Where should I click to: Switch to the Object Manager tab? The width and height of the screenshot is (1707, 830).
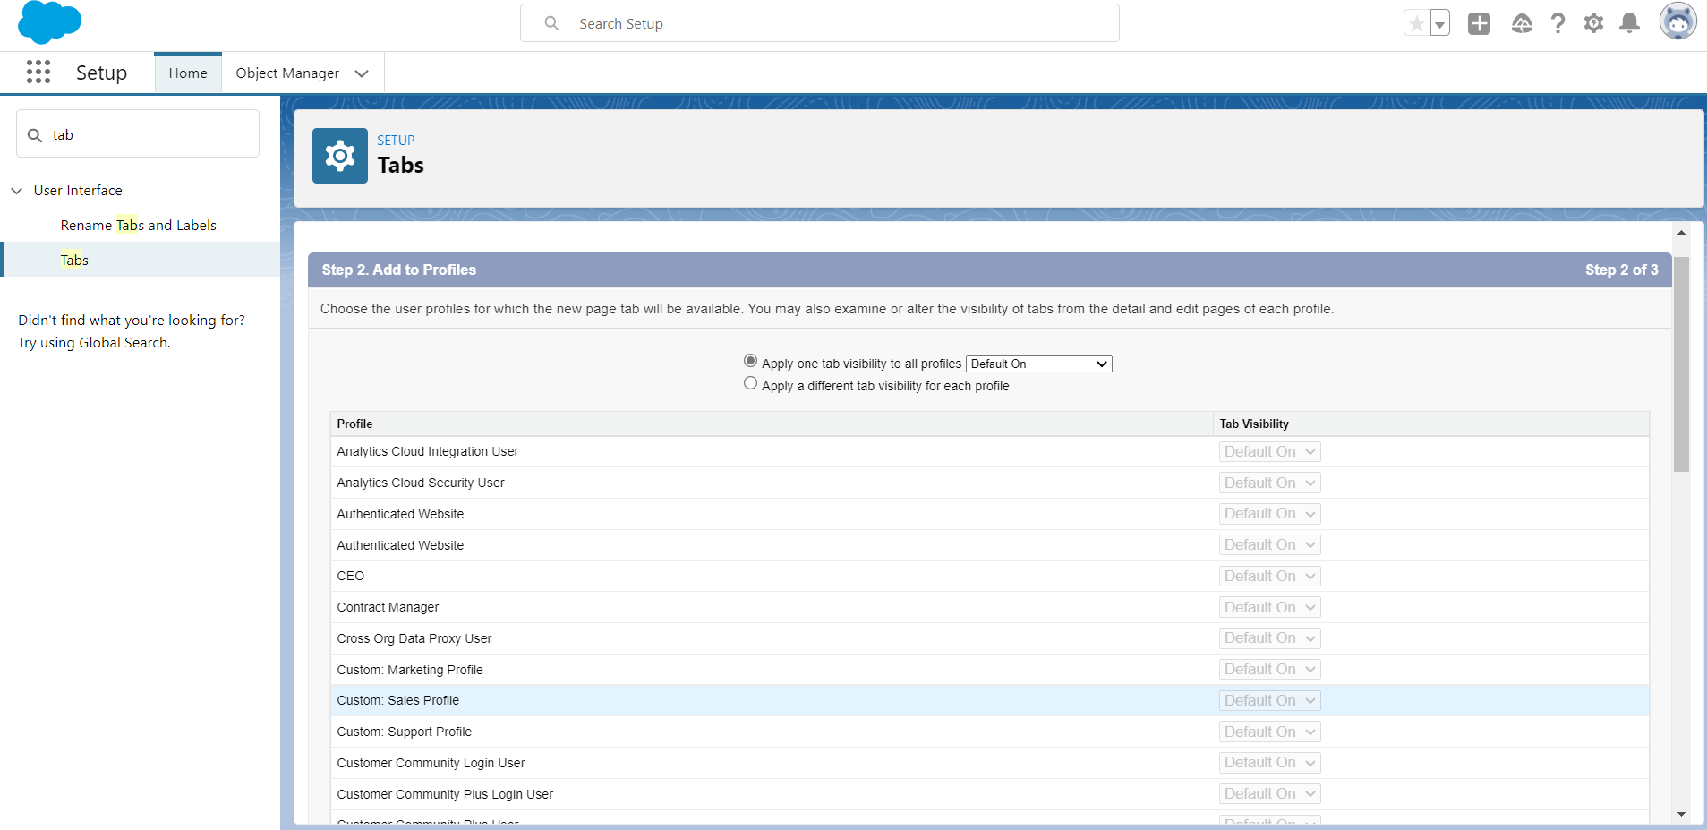(x=287, y=73)
